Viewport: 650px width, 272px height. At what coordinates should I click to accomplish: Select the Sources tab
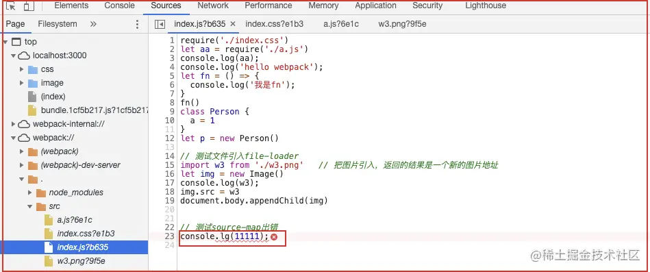pyautogui.click(x=166, y=5)
